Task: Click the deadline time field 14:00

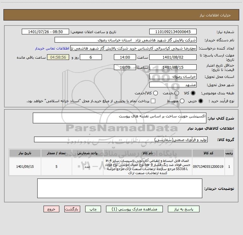Action: 125,57
